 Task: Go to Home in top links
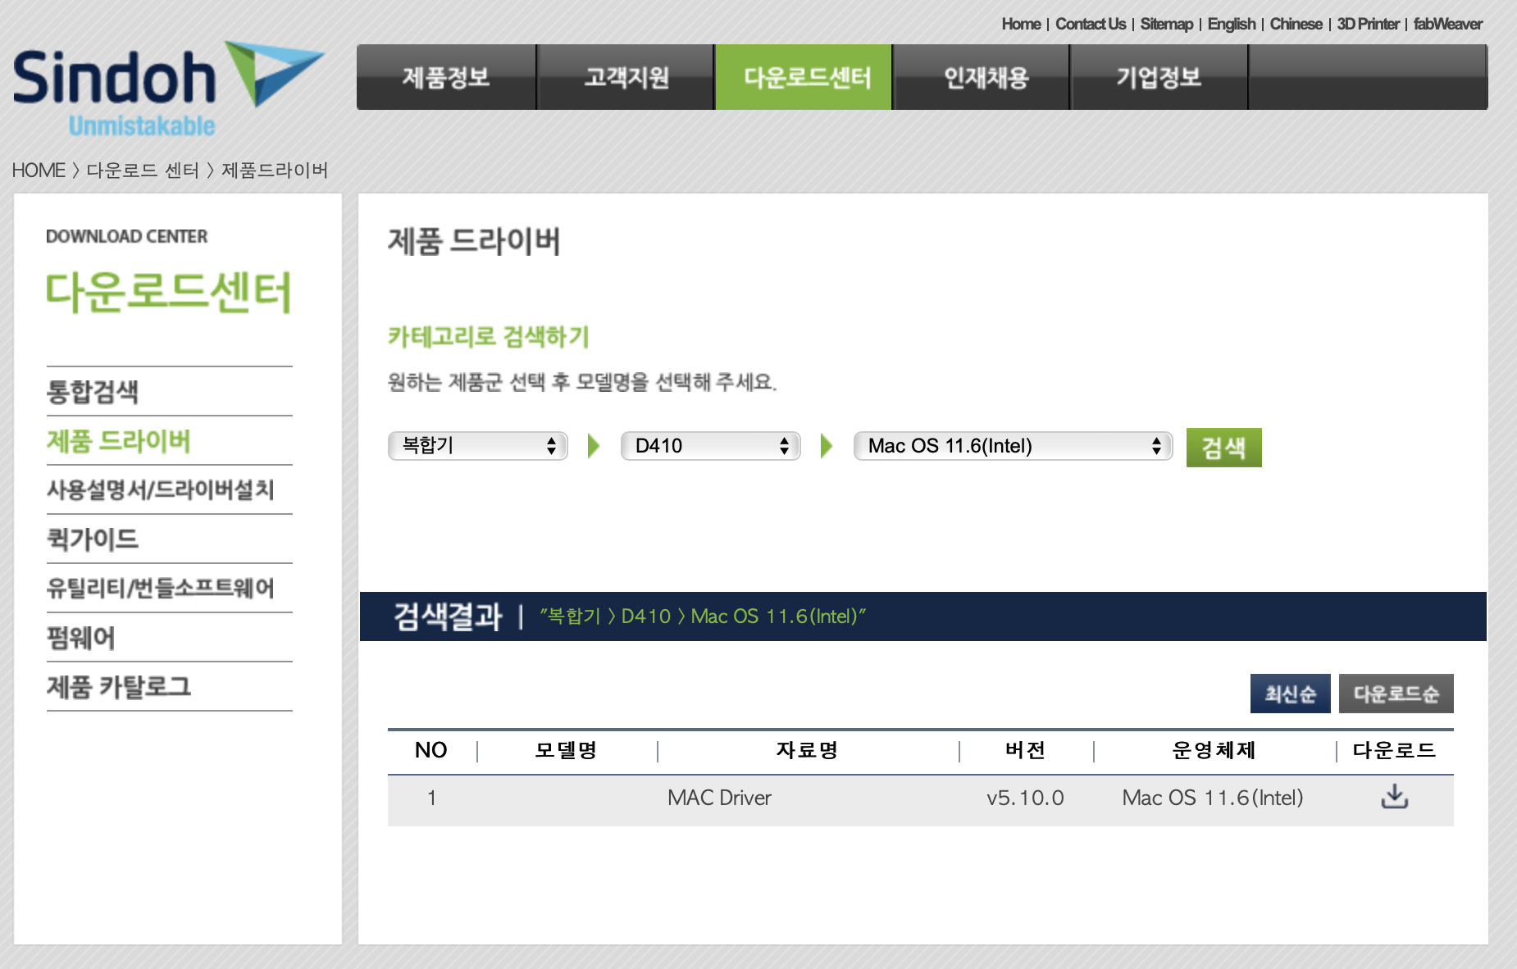1021,24
